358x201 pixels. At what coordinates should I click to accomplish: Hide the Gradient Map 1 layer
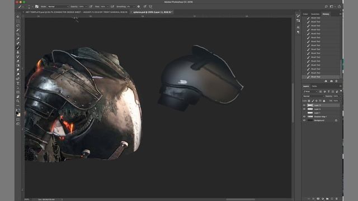304,117
